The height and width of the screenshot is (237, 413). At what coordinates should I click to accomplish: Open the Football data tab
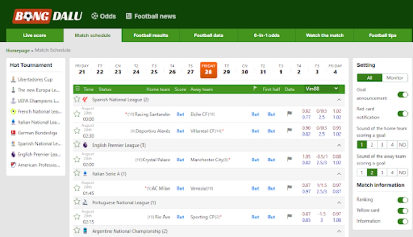pos(209,35)
